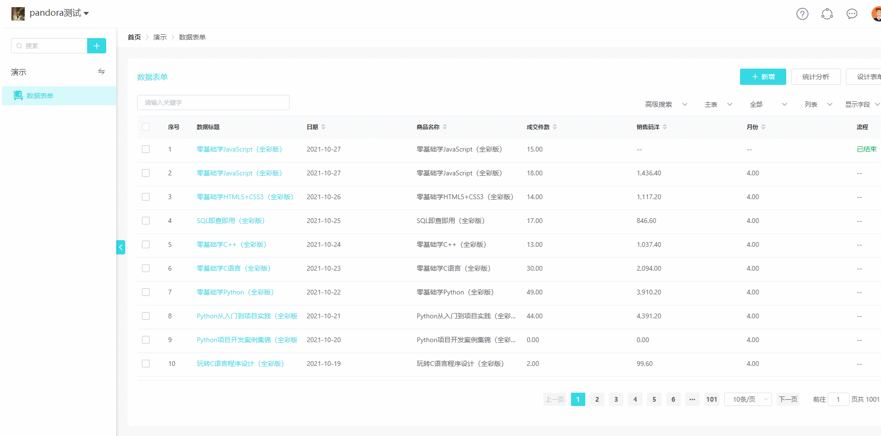Go to page 4
Image resolution: width=881 pixels, height=436 pixels.
[635, 399]
